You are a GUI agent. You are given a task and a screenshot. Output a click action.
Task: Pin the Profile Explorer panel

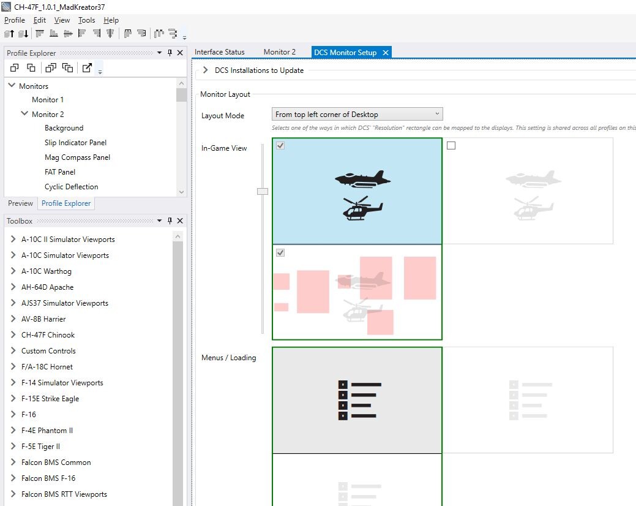(x=170, y=53)
